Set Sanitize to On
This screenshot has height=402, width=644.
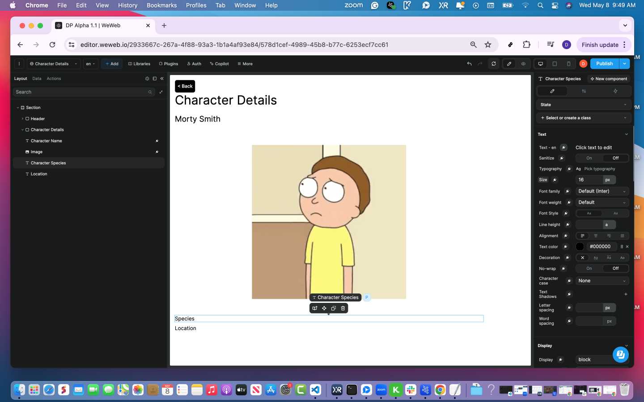tap(589, 158)
